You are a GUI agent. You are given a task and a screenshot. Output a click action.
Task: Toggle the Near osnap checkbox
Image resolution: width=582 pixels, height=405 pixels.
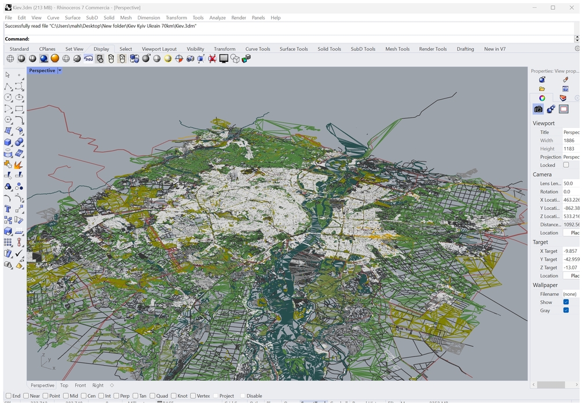27,396
